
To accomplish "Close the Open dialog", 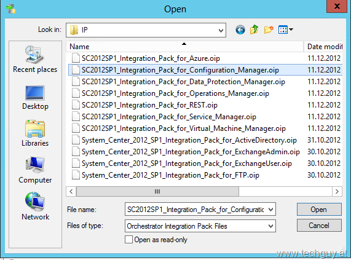I will [337, 6].
